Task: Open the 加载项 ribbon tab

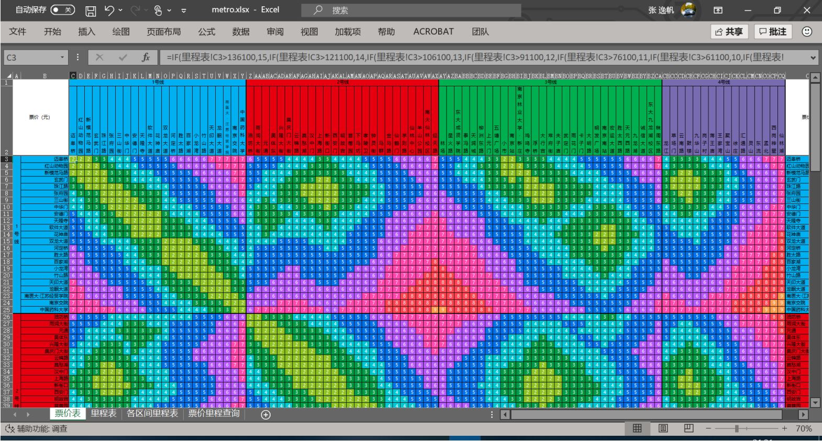Action: 348,32
